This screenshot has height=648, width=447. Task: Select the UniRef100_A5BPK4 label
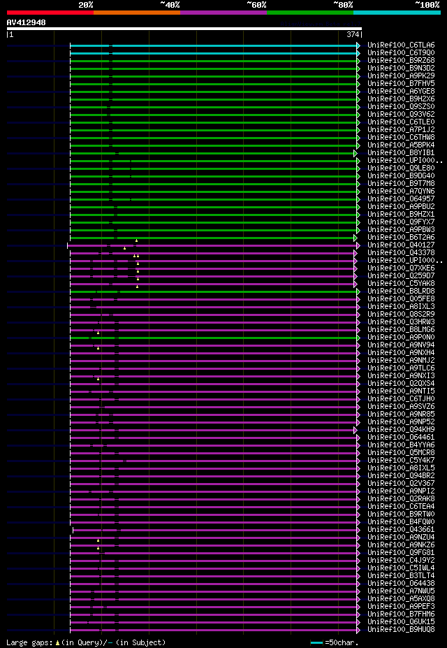[x=401, y=145]
